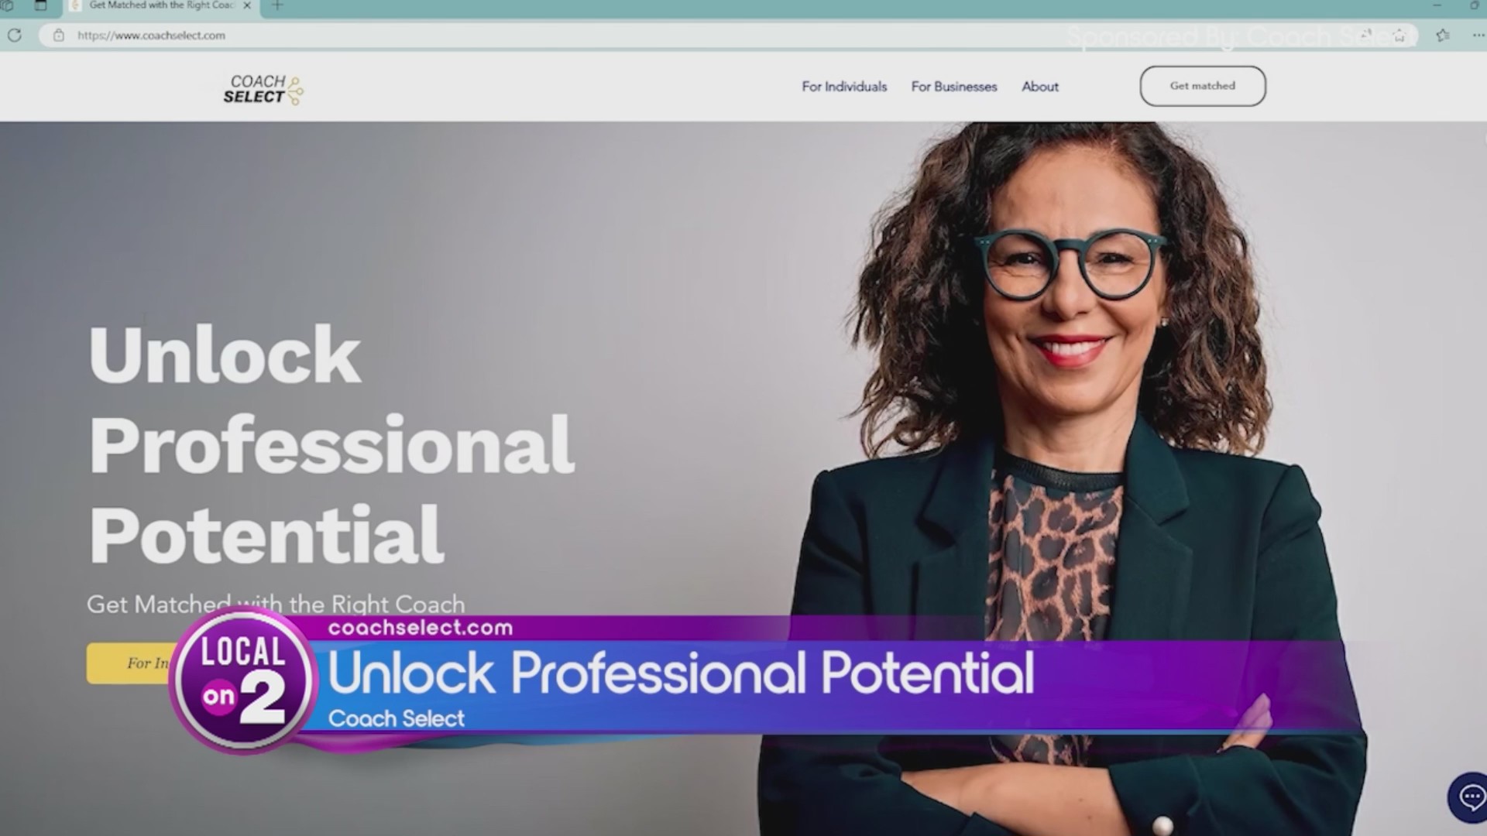The height and width of the screenshot is (836, 1487).
Task: Open a new tab with plus icon
Action: [277, 5]
